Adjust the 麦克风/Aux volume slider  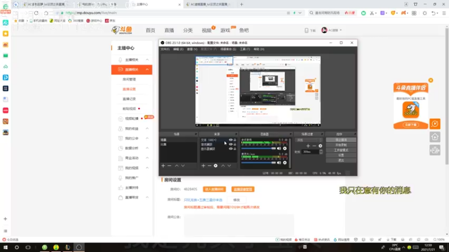tap(258, 162)
